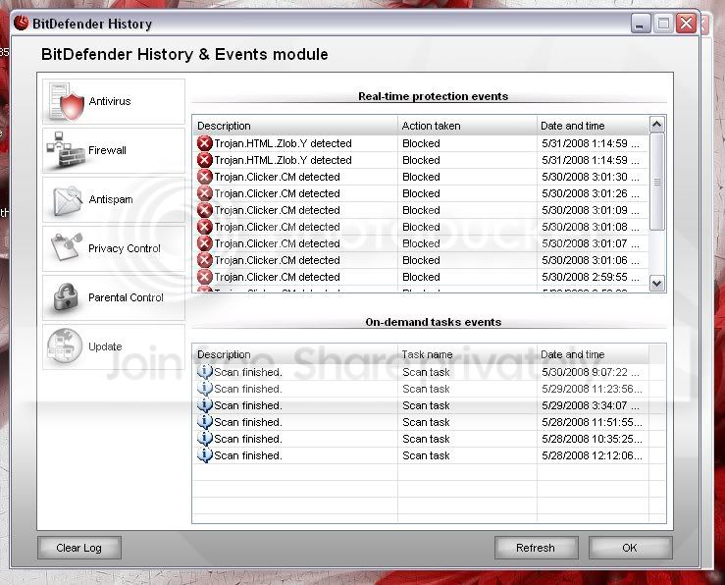Click scroll up arrow in real-time events list
The width and height of the screenshot is (725, 585).
[657, 124]
